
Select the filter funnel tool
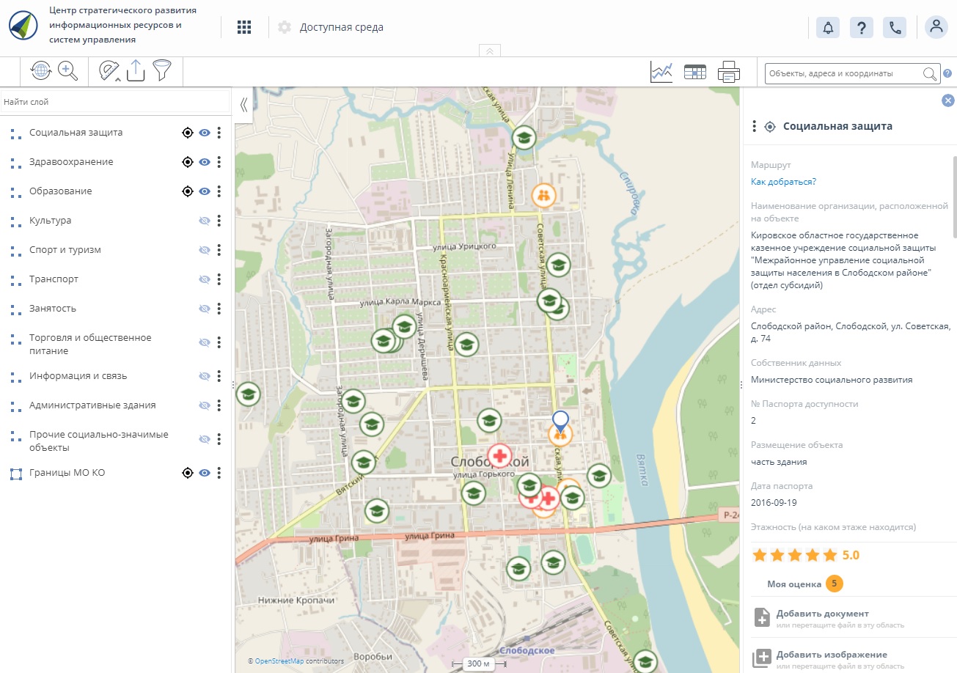coord(161,71)
